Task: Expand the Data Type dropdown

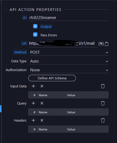Action: pyautogui.click(x=69, y=61)
